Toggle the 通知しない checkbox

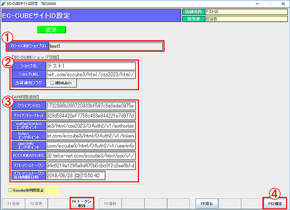(x=52, y=83)
